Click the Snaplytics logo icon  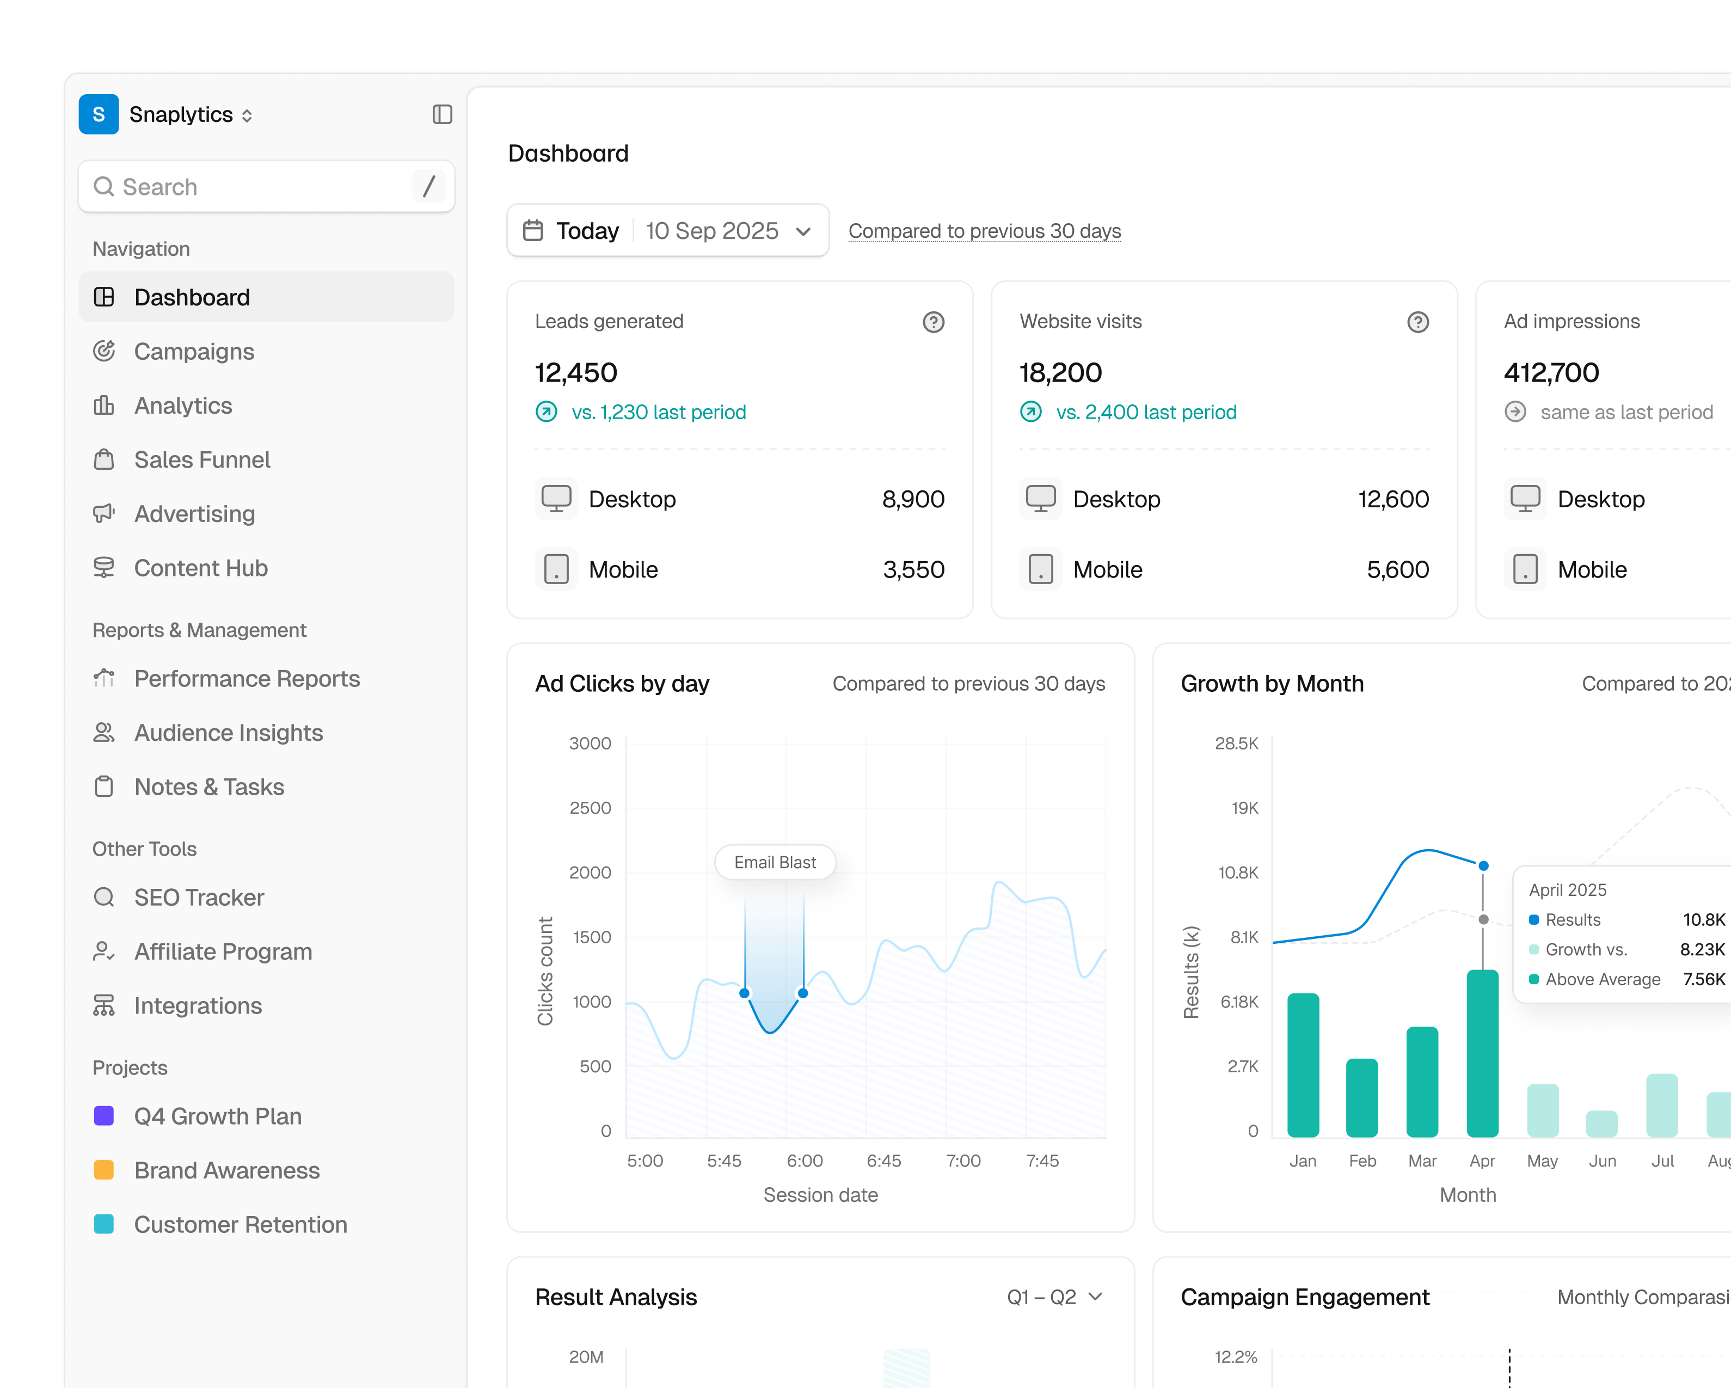pyautogui.click(x=99, y=115)
